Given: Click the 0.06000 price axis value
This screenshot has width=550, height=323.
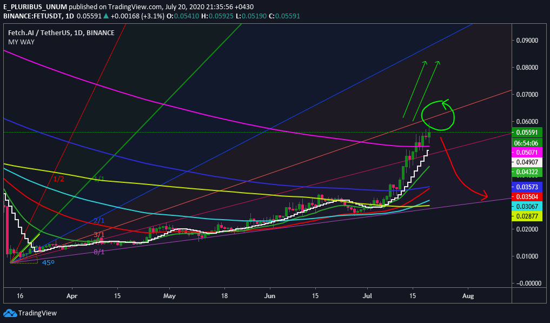Looking at the screenshot, I should point(527,121).
